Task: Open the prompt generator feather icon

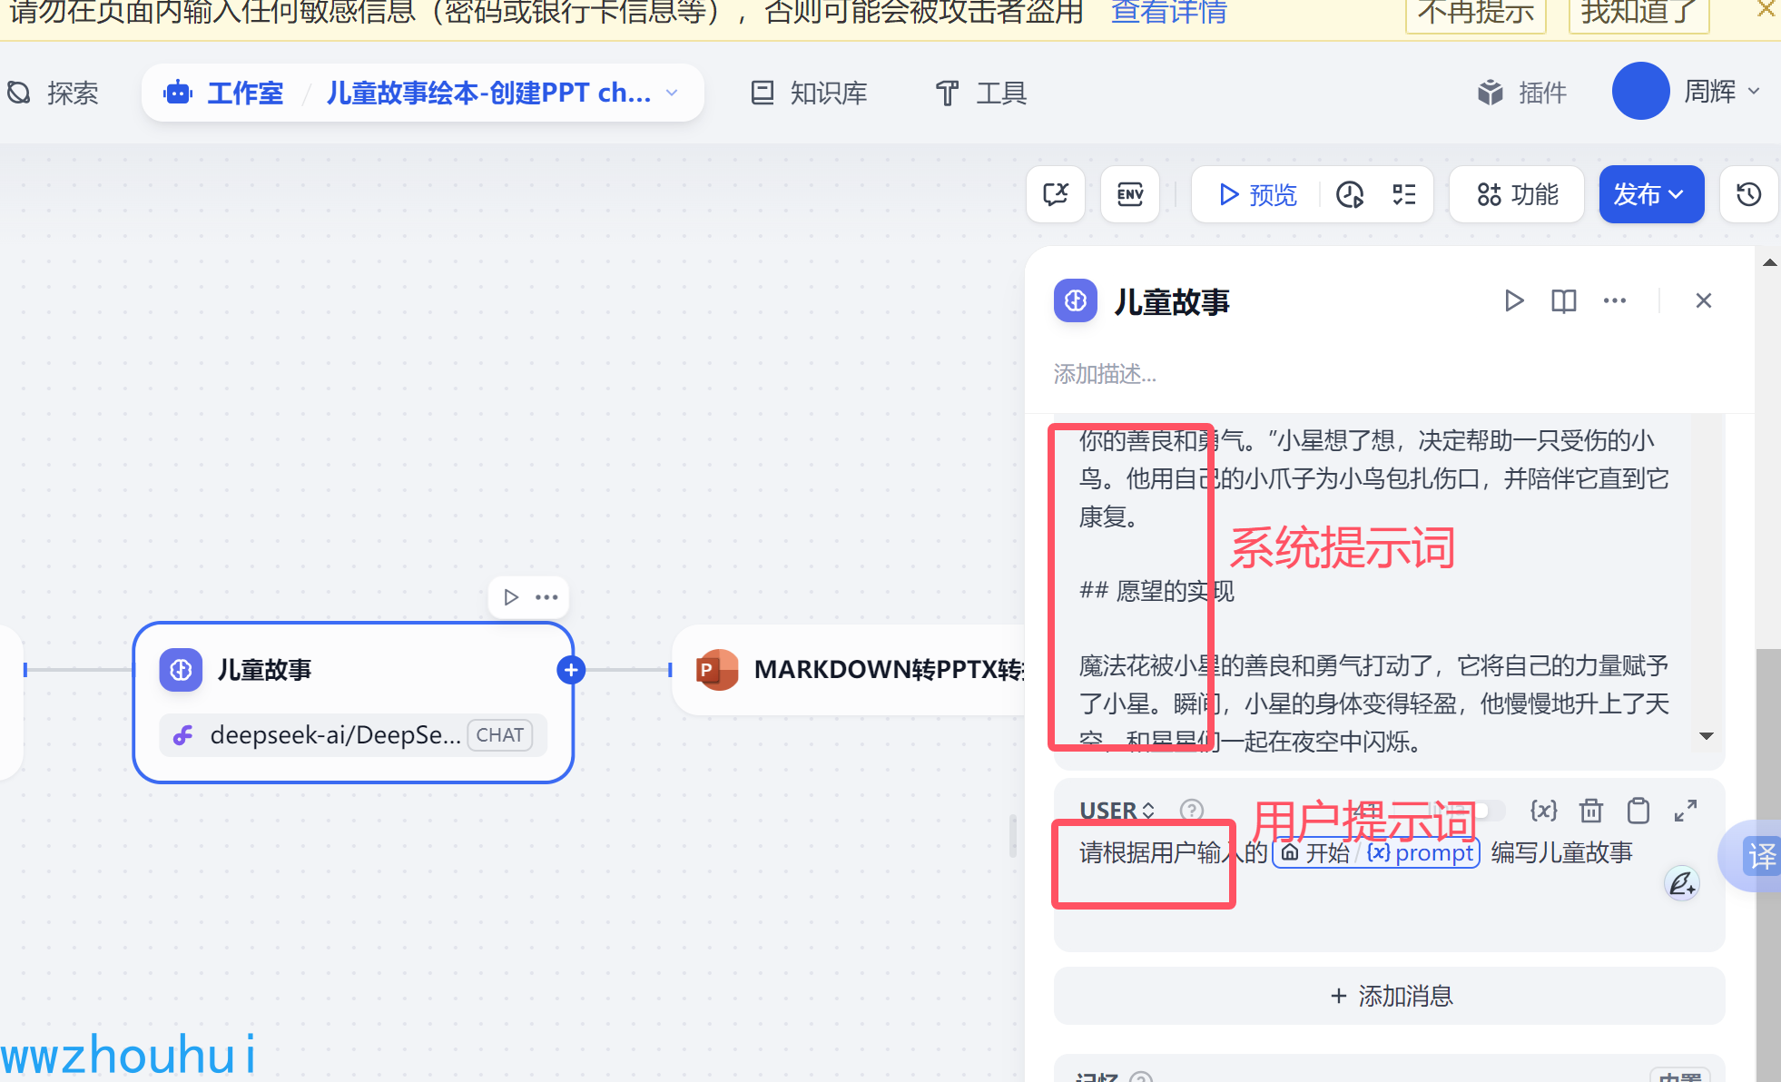Action: 1681,883
